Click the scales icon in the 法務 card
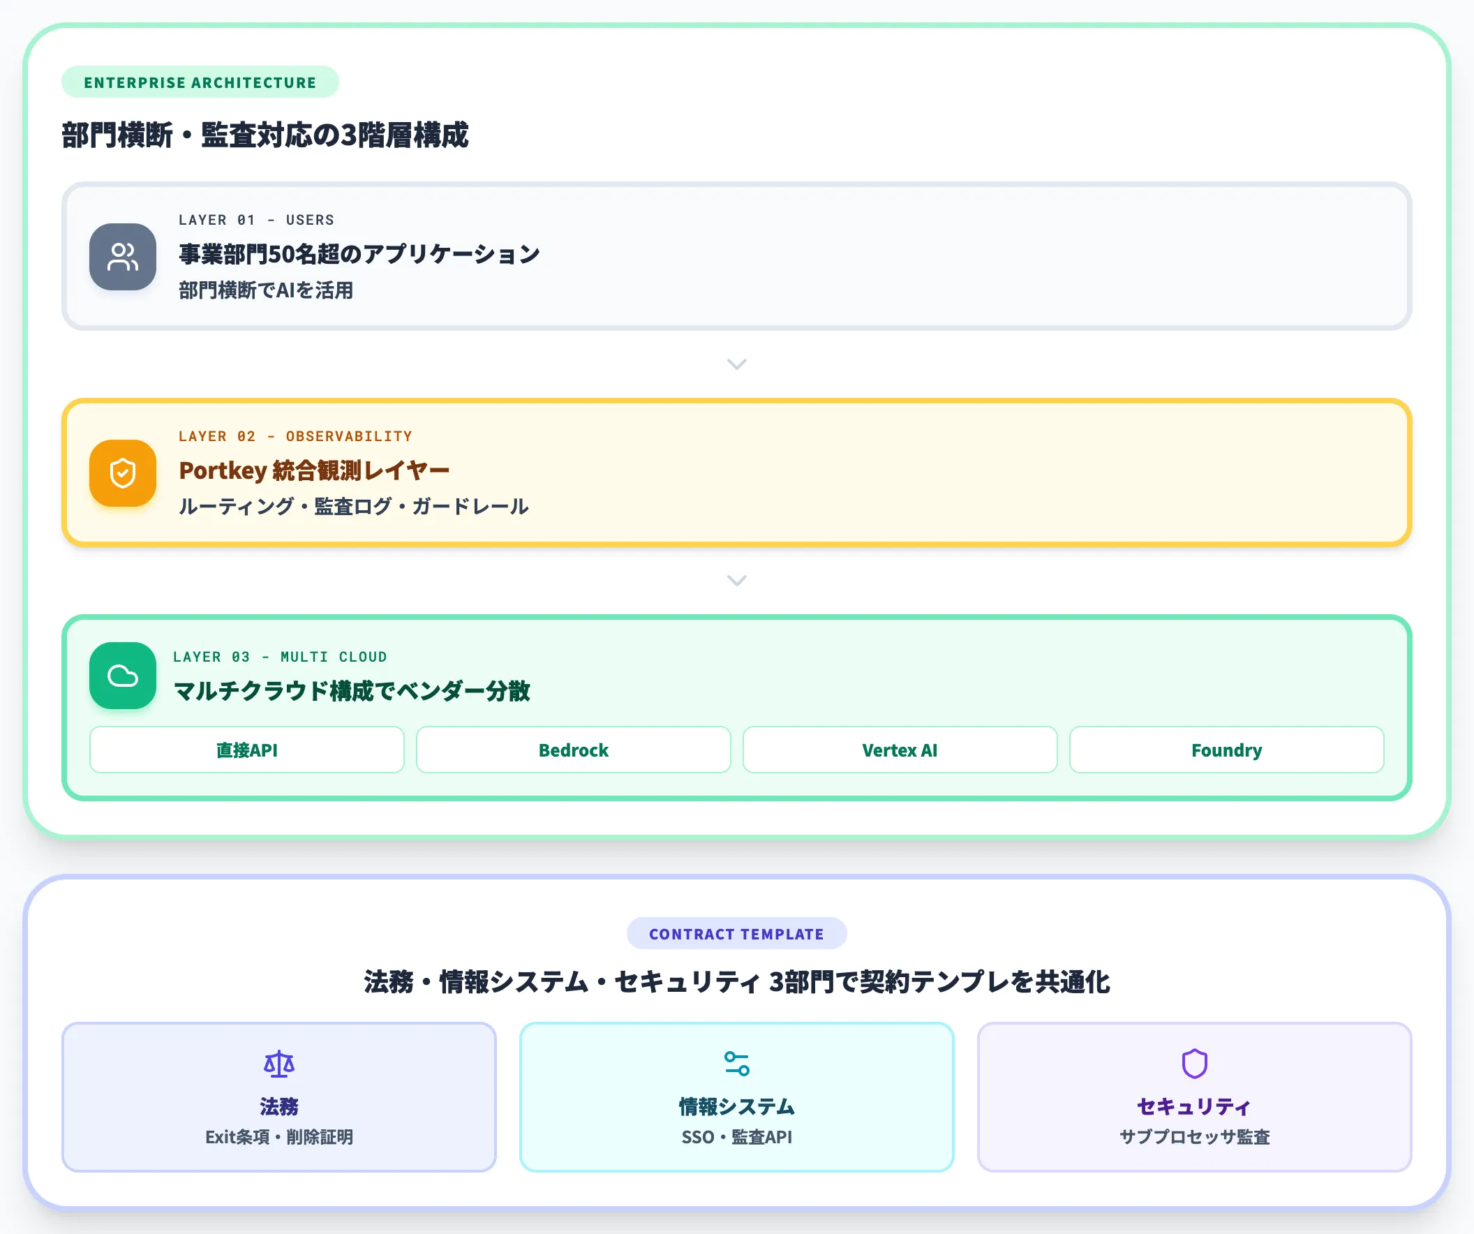 pos(279,1064)
